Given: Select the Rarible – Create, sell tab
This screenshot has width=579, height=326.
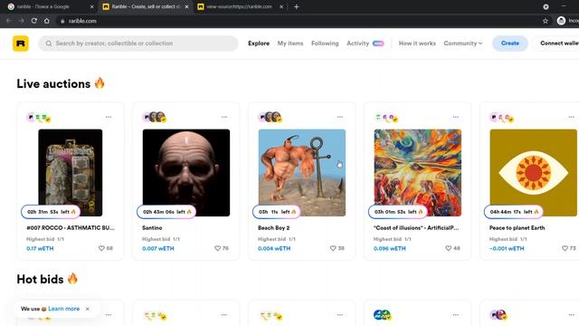Looking at the screenshot, I should [146, 6].
